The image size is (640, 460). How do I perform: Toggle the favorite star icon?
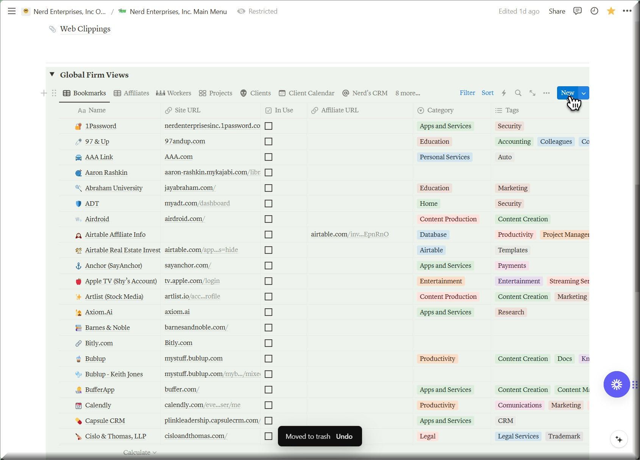[611, 11]
